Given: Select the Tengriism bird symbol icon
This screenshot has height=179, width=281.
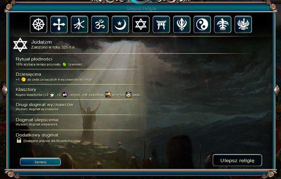Looking at the screenshot, I should click(x=223, y=24).
